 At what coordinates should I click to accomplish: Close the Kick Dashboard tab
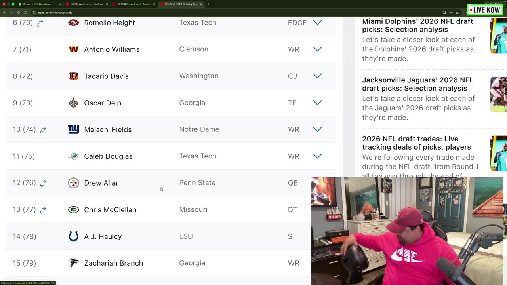60,4
